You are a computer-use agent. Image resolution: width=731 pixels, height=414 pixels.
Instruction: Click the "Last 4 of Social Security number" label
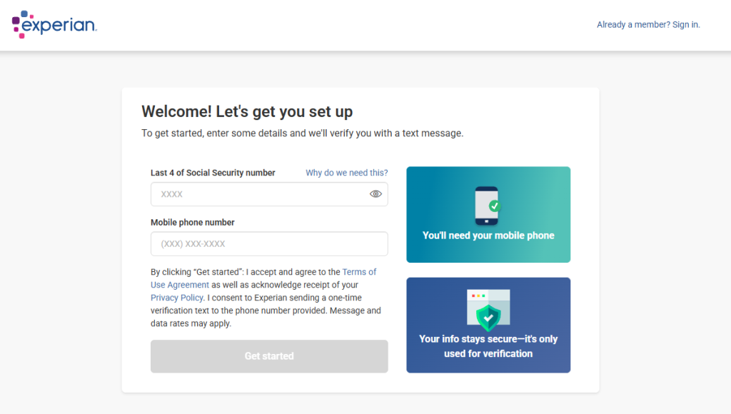click(213, 173)
